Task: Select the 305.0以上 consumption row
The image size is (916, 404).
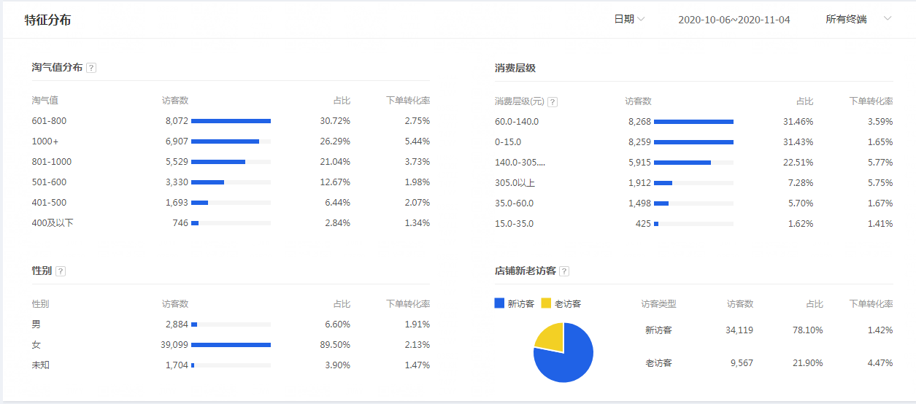Action: coord(693,183)
